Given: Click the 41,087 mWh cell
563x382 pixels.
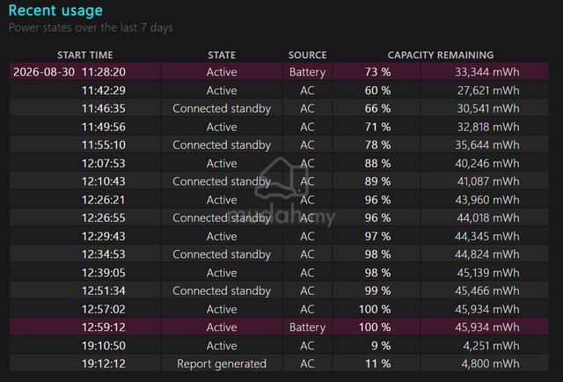Looking at the screenshot, I should (x=488, y=181).
